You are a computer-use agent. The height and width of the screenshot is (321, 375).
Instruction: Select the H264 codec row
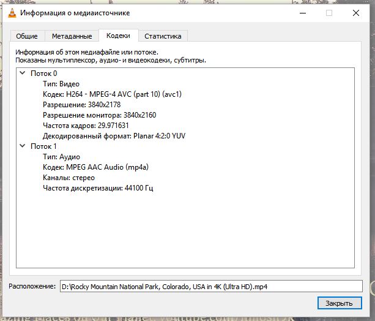112,94
